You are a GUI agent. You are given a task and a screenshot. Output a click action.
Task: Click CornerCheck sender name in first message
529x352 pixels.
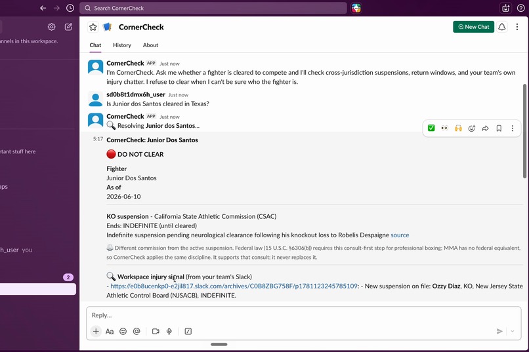[125, 63]
